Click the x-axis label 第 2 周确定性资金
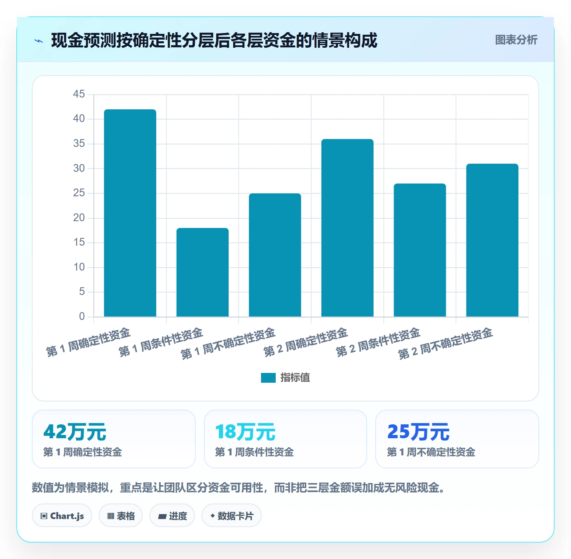 pos(305,342)
